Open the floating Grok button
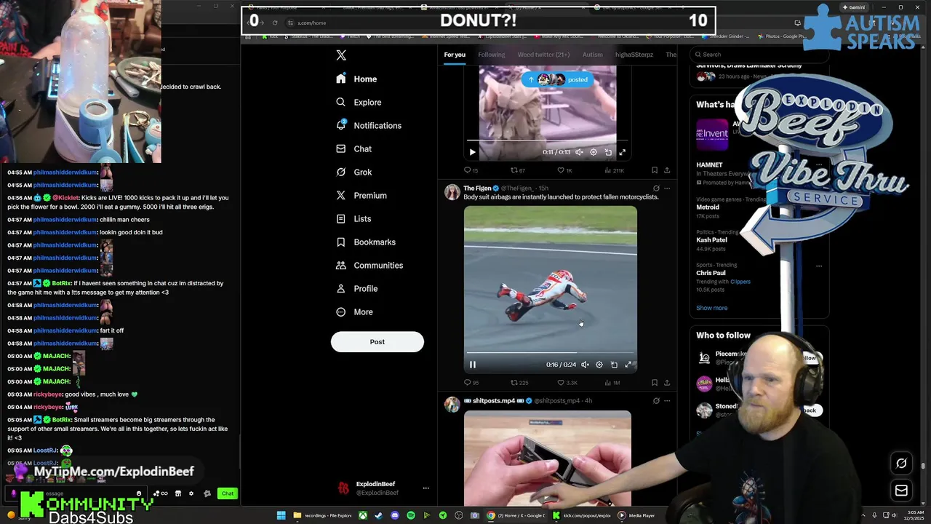The width and height of the screenshot is (931, 524). pos(901,464)
